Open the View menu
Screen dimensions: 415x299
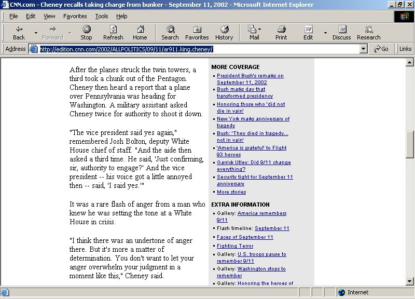coord(49,16)
